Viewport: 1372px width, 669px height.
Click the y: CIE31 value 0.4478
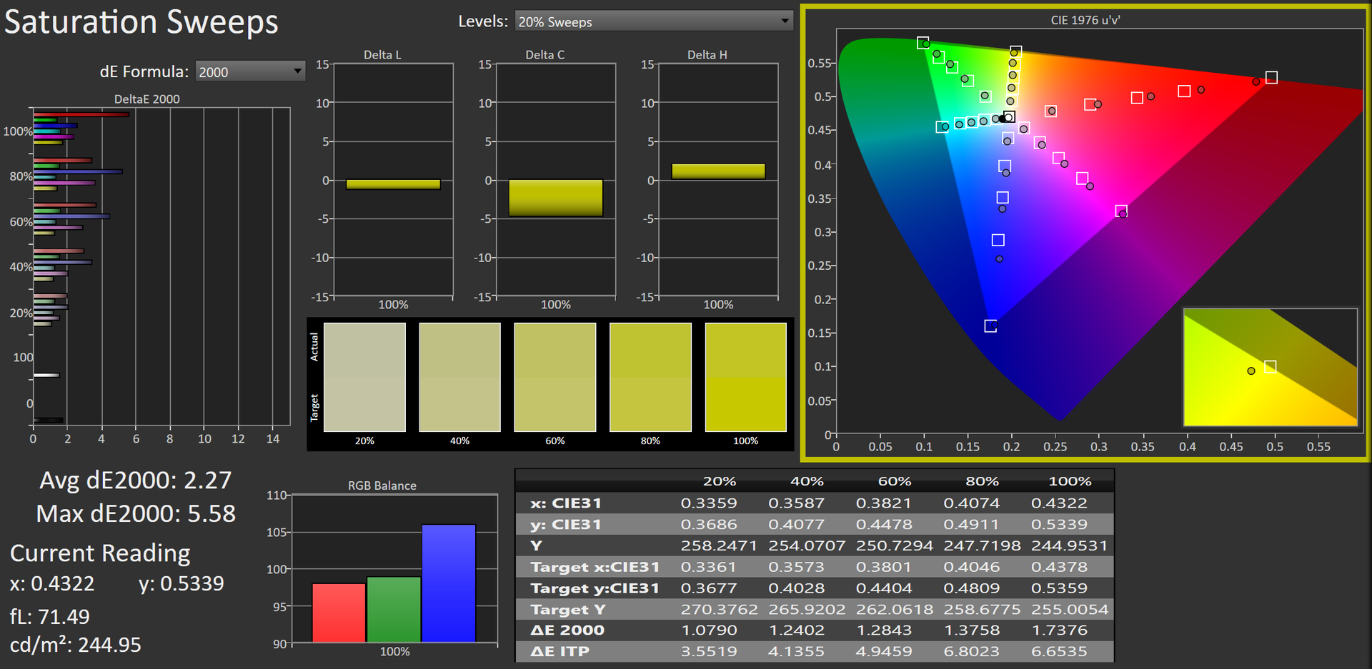pos(884,524)
